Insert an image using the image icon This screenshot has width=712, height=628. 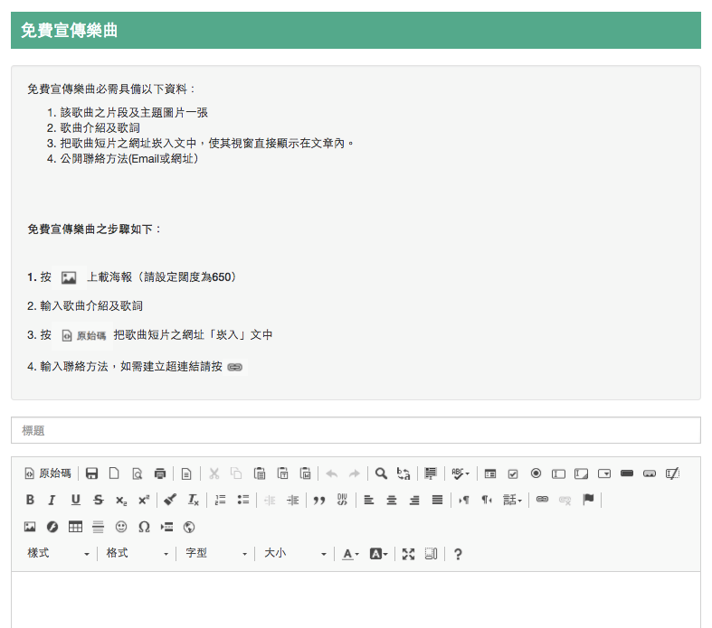click(x=30, y=527)
